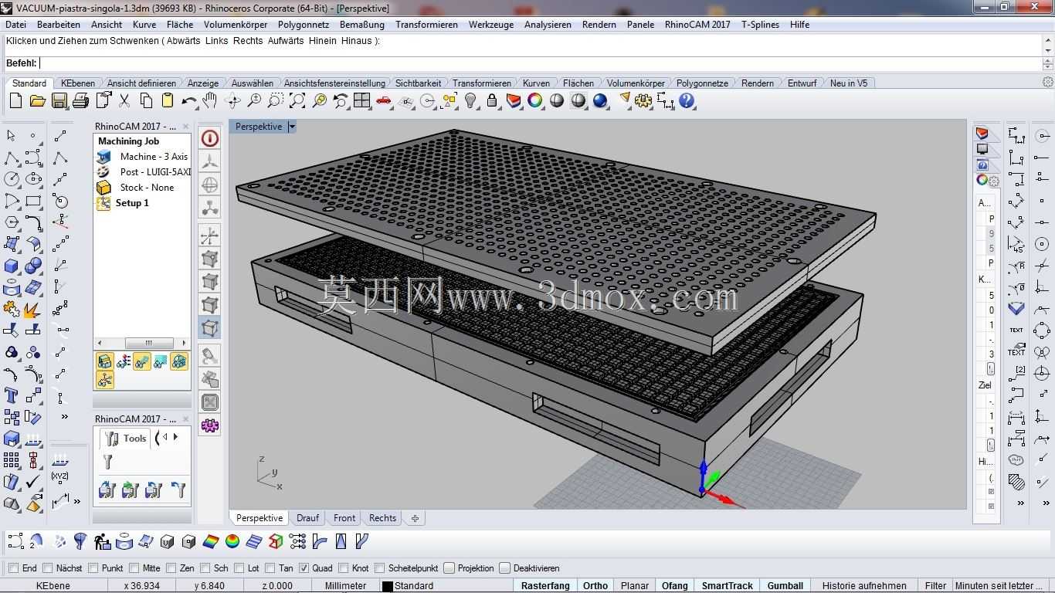This screenshot has height=593, width=1055.
Task: Select Stock - None tree item
Action: [x=147, y=188]
